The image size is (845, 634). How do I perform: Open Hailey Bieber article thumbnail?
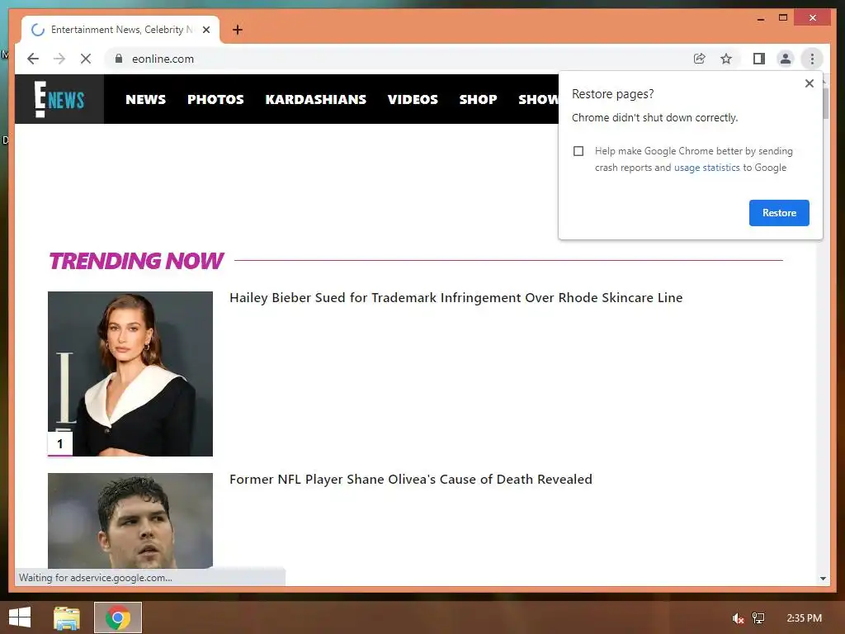pos(130,374)
